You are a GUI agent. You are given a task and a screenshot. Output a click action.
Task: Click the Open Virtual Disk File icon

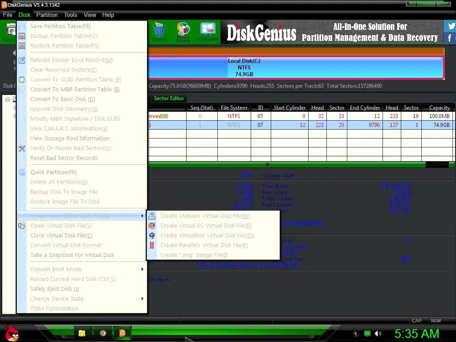[x=22, y=226]
